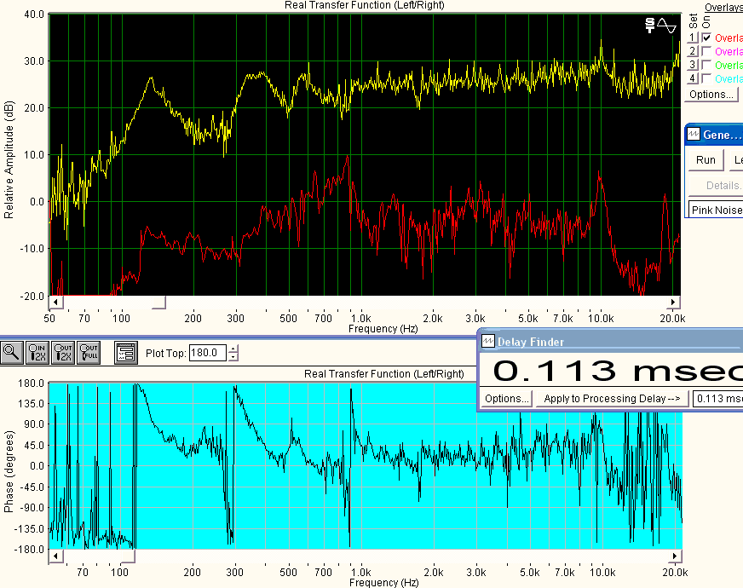The image size is (743, 588).
Task: Click the green Overlay 3 label
Action: 729,66
